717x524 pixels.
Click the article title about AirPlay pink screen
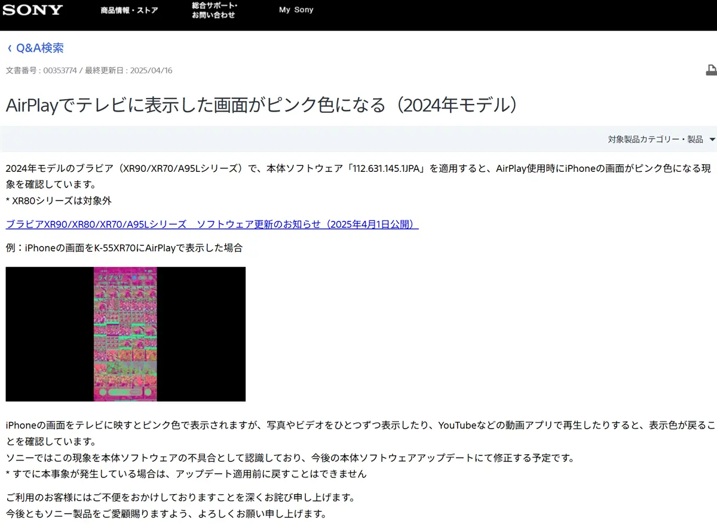[261, 105]
